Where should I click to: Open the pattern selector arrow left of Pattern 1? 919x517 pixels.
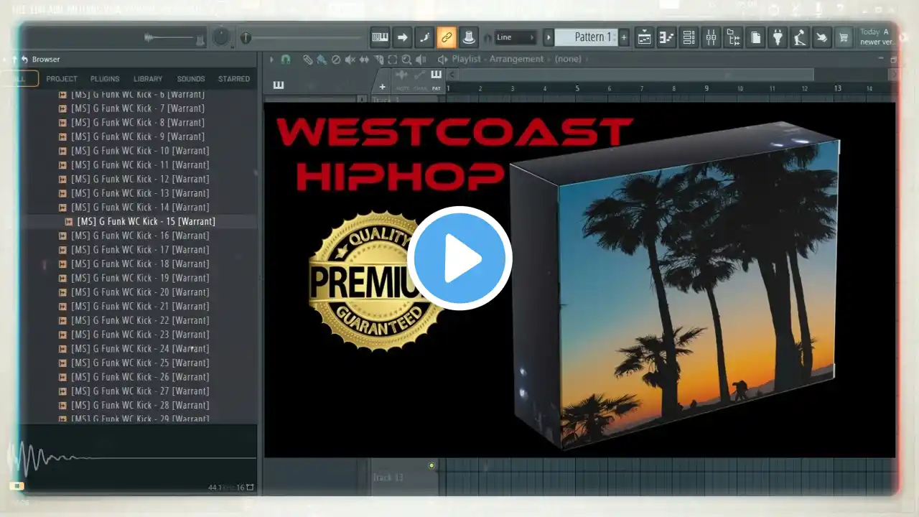pyautogui.click(x=549, y=37)
